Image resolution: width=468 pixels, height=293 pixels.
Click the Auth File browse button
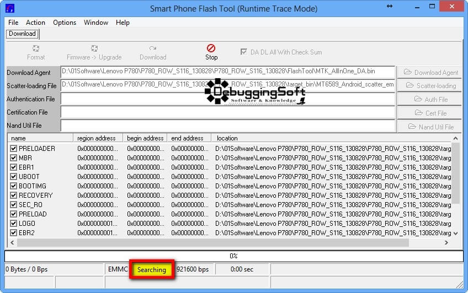coord(429,100)
